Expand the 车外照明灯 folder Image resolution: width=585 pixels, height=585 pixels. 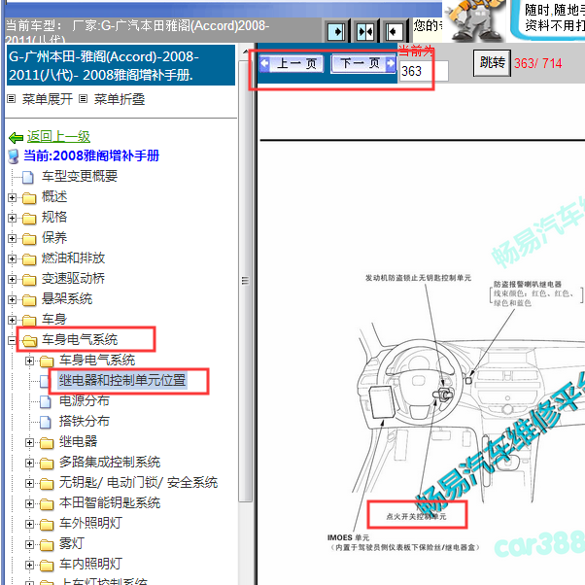29,524
